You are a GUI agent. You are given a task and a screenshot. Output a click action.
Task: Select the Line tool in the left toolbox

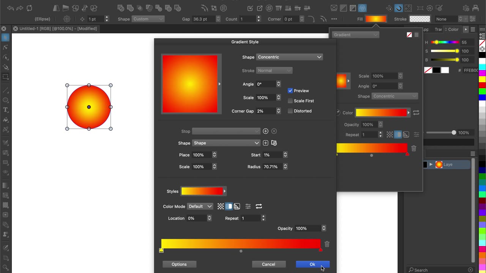coord(5,90)
